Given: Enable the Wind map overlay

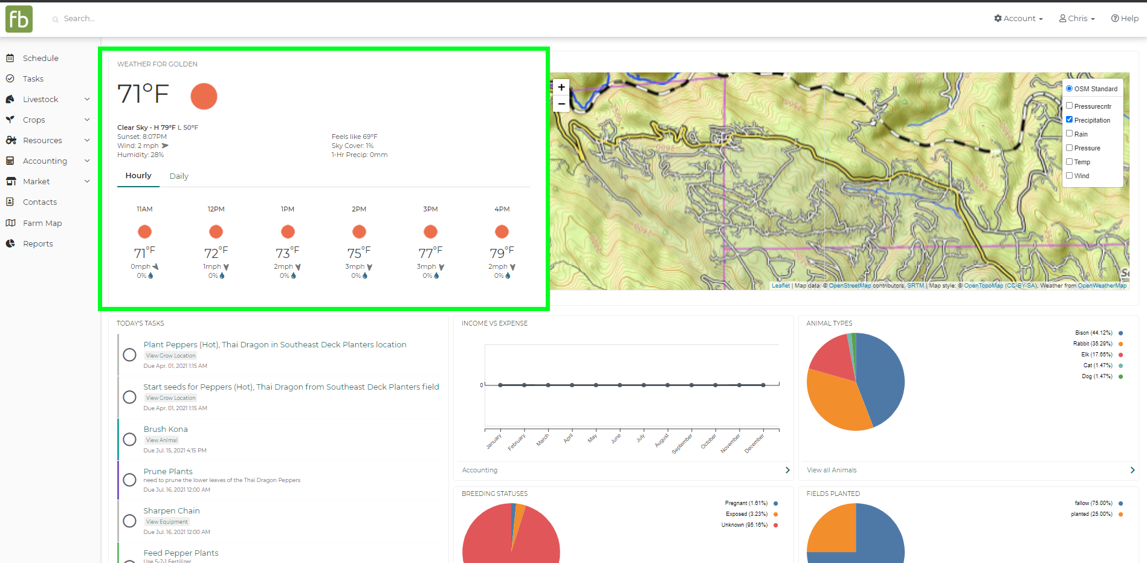Looking at the screenshot, I should coord(1069,175).
